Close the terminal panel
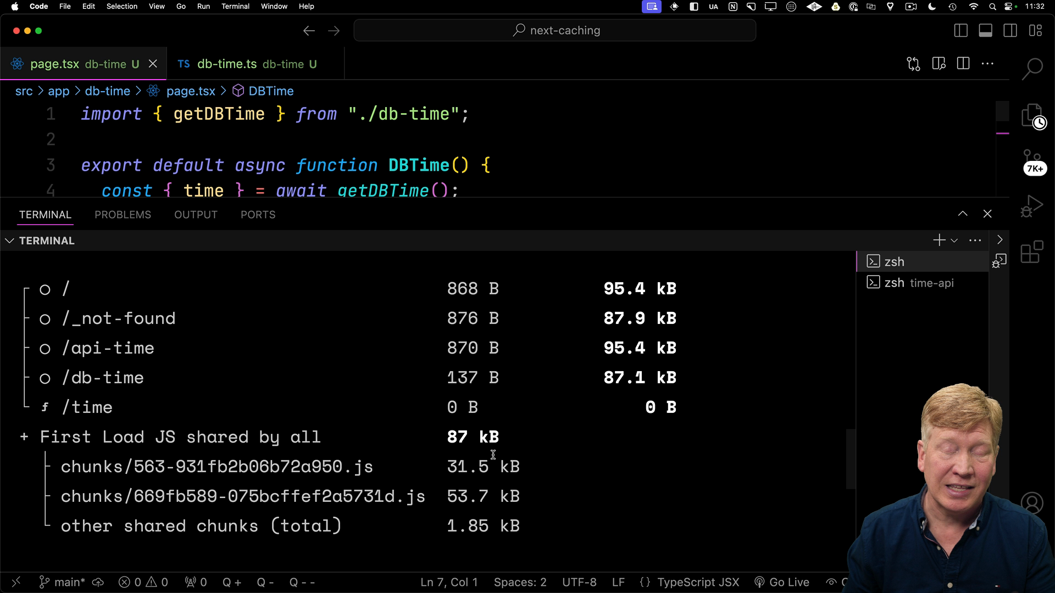 click(x=987, y=214)
